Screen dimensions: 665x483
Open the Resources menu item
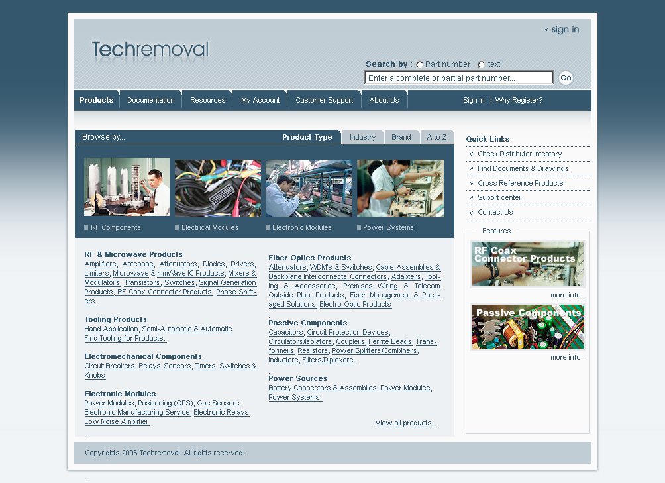207,100
